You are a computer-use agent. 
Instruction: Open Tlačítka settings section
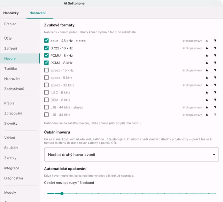coord(20,68)
